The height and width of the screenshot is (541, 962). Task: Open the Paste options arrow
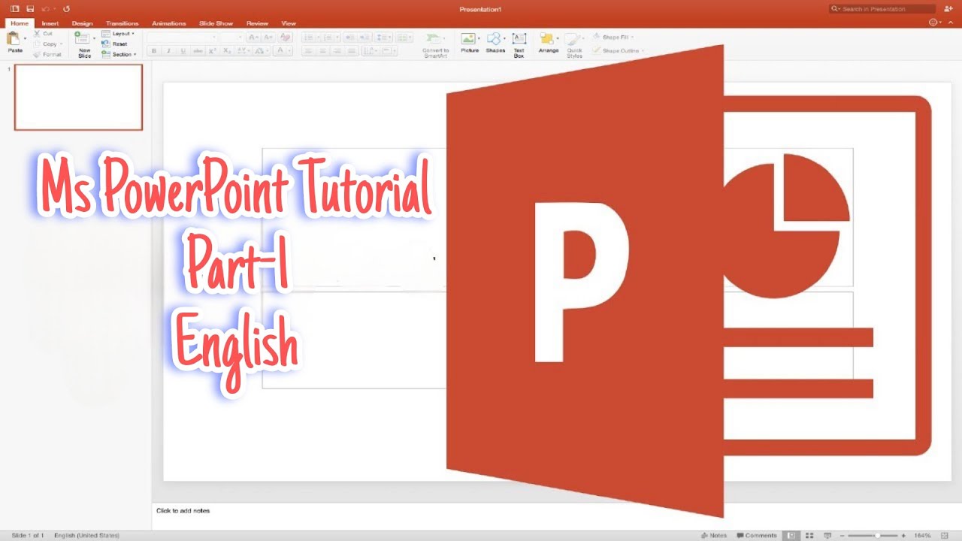tap(25, 38)
